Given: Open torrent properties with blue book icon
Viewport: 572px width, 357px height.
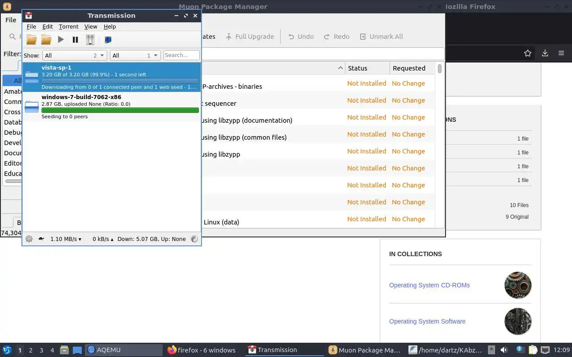Looking at the screenshot, I should [x=108, y=40].
